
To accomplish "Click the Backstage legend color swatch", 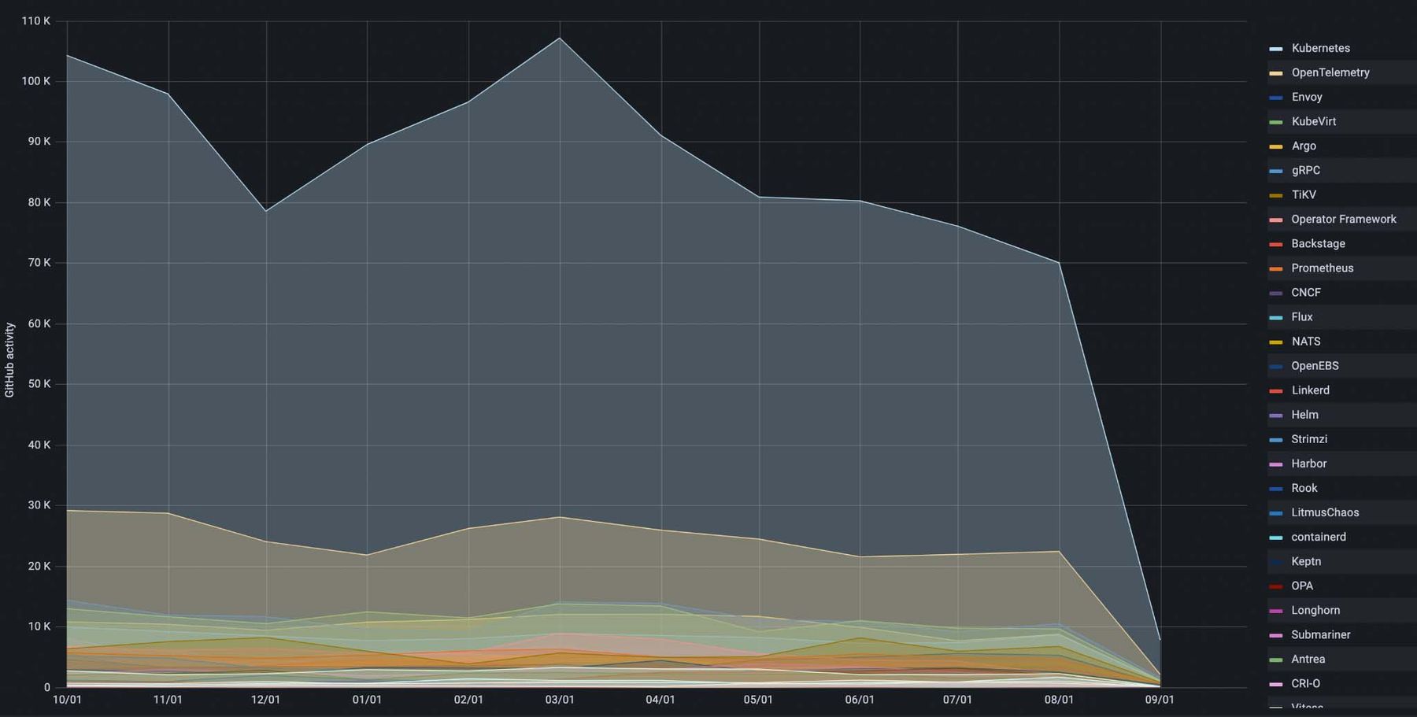I will [x=1275, y=244].
